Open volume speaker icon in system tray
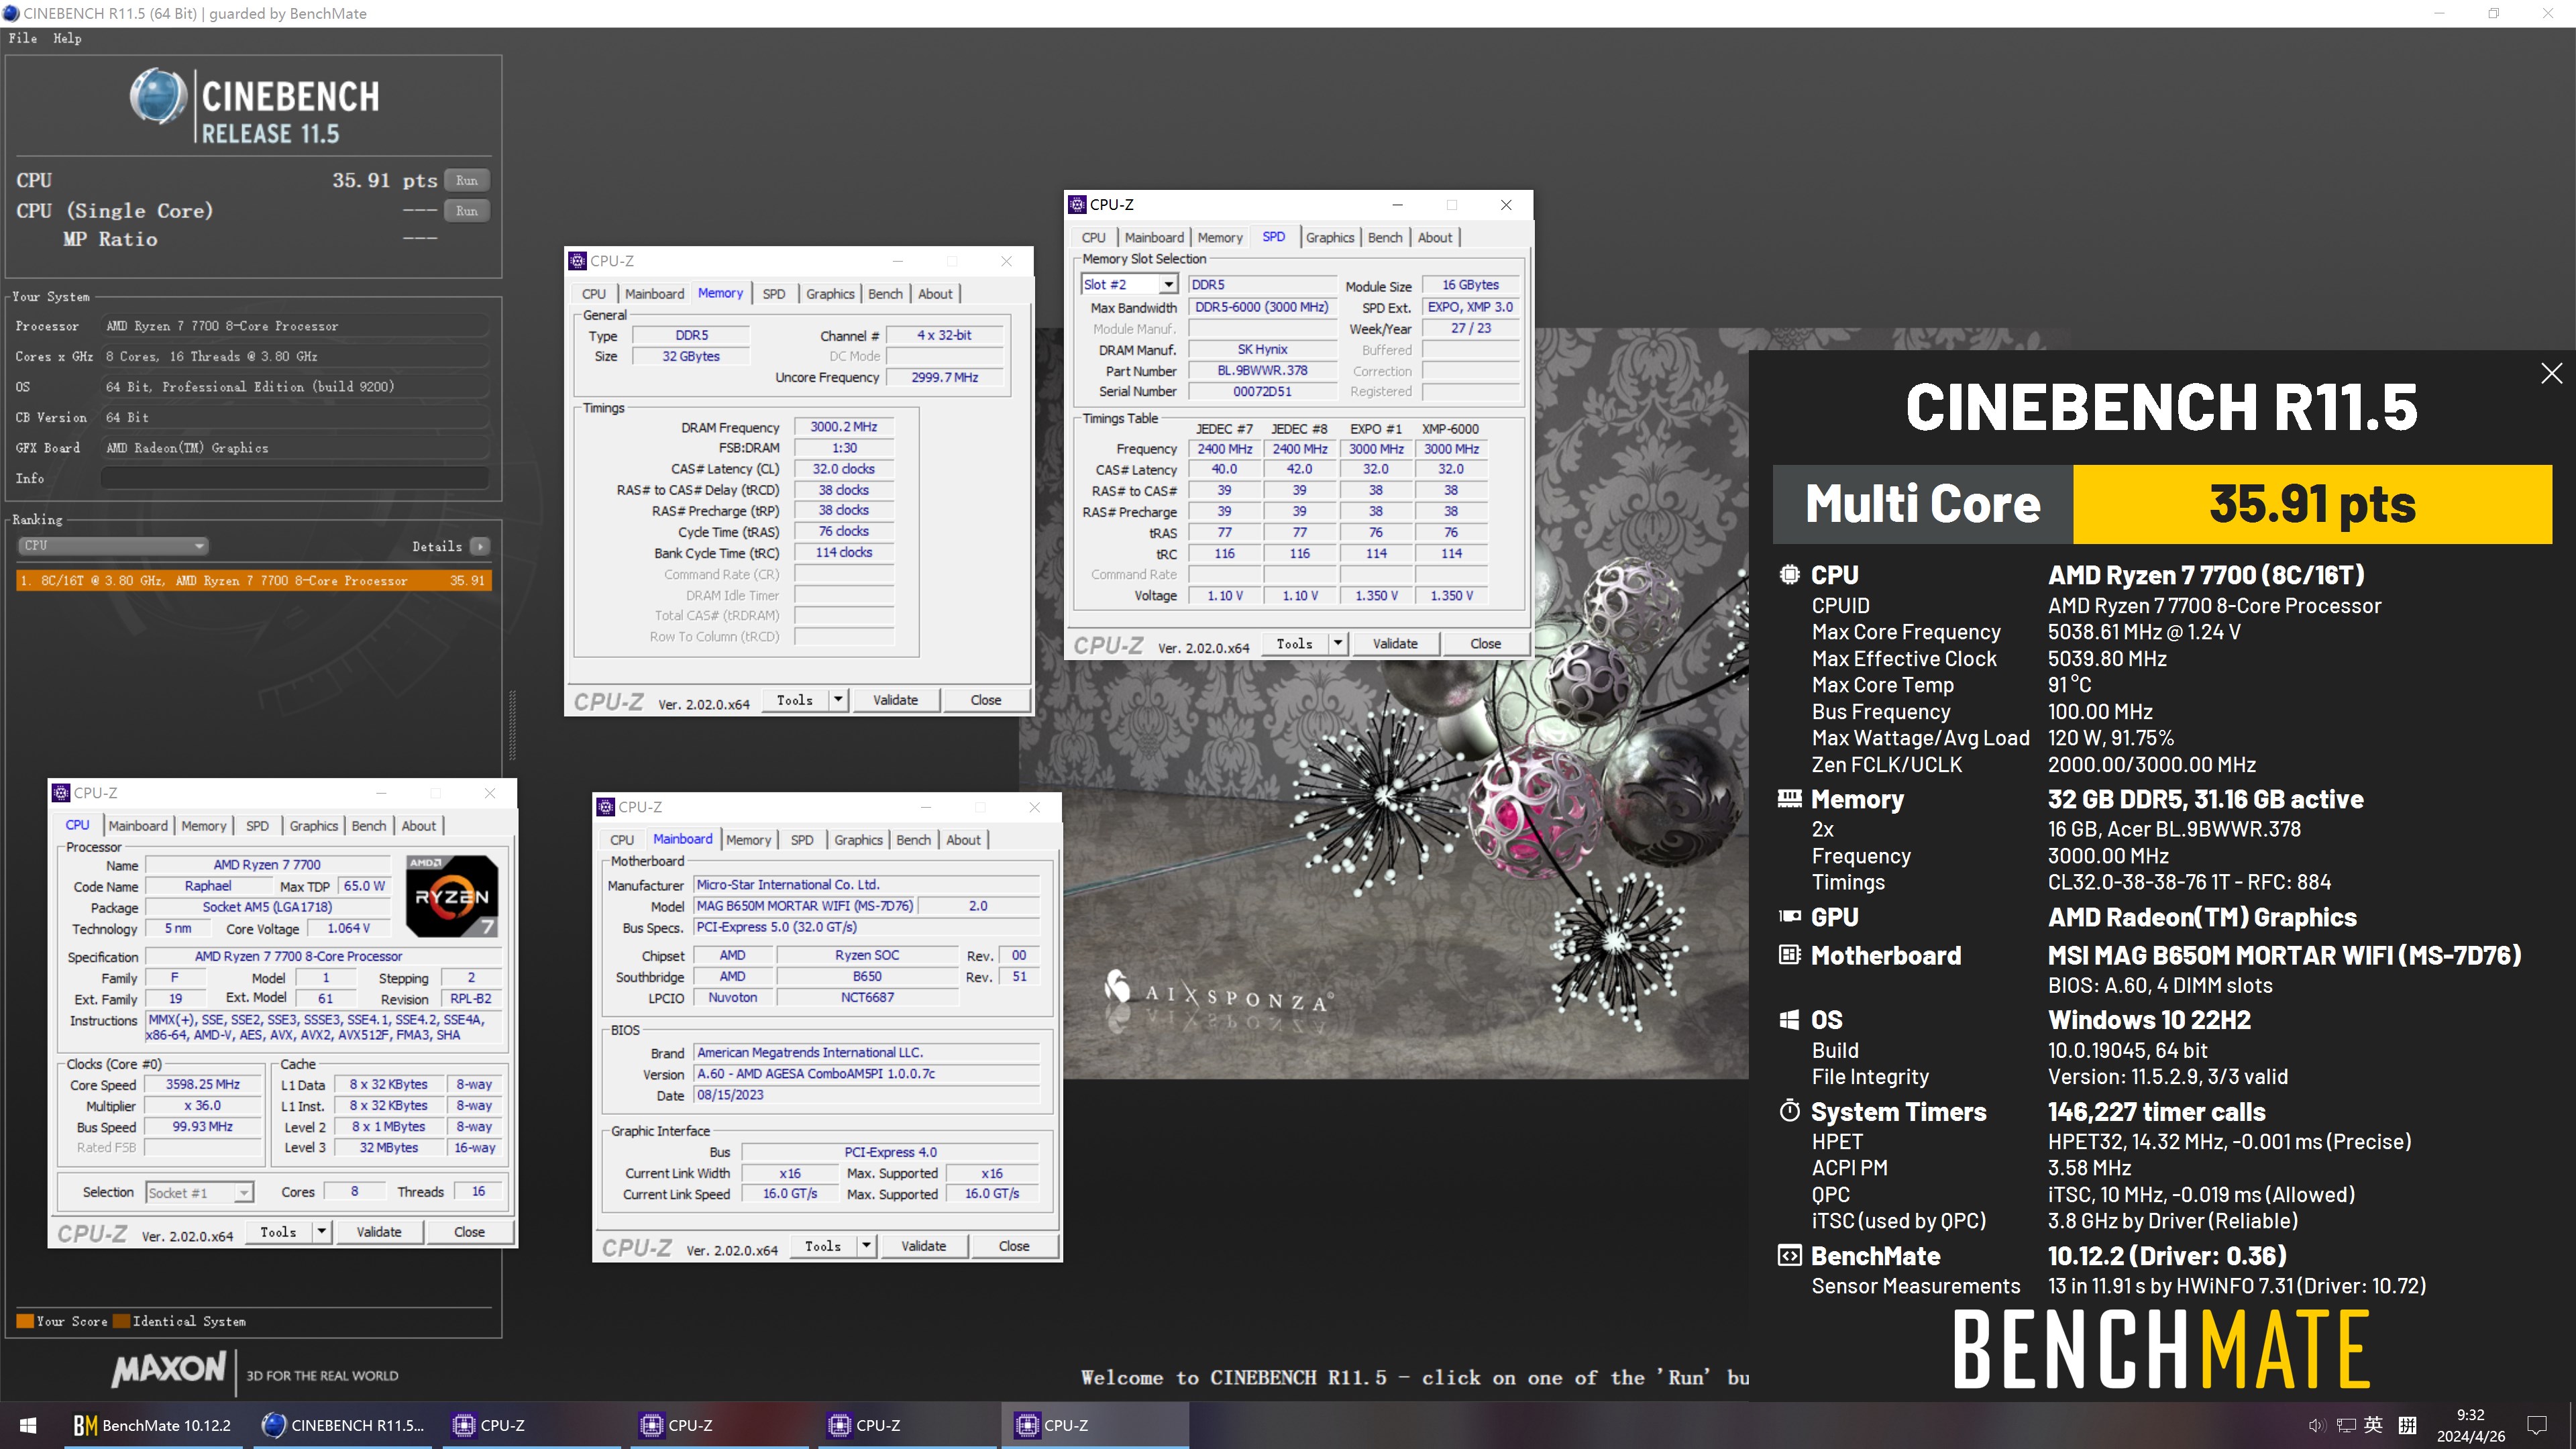Viewport: 2576px width, 1449px height. tap(2316, 1425)
